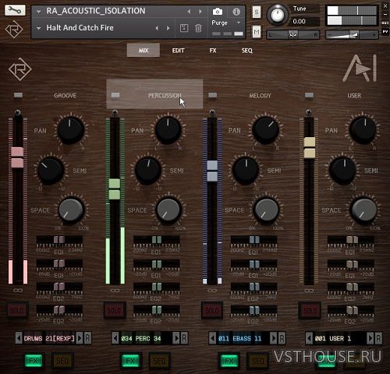Click the SEQ button under Groove

point(62,361)
